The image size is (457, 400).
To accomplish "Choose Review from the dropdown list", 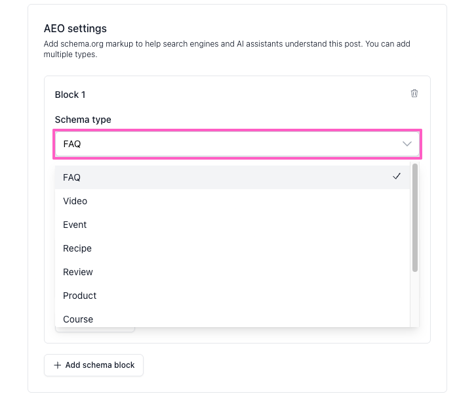I will point(232,272).
